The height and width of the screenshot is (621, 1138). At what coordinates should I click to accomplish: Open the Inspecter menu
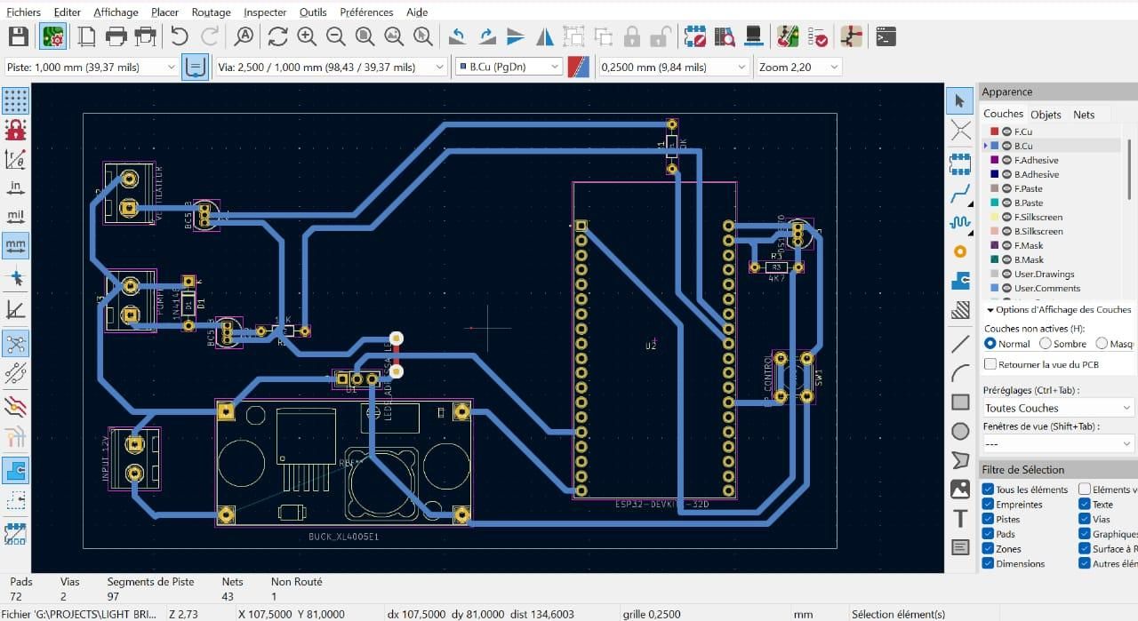click(265, 12)
